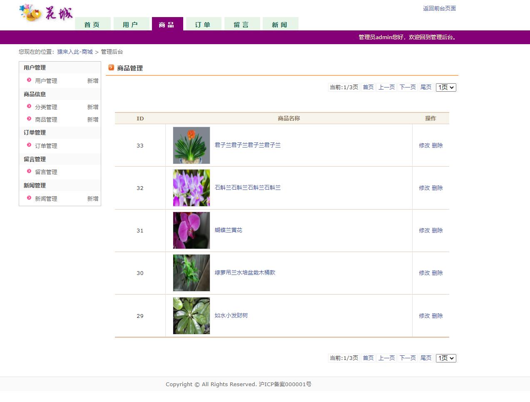Click the red arrow icon before sidebar 商品管理
Screen dimensions: 530x402
coord(29,120)
